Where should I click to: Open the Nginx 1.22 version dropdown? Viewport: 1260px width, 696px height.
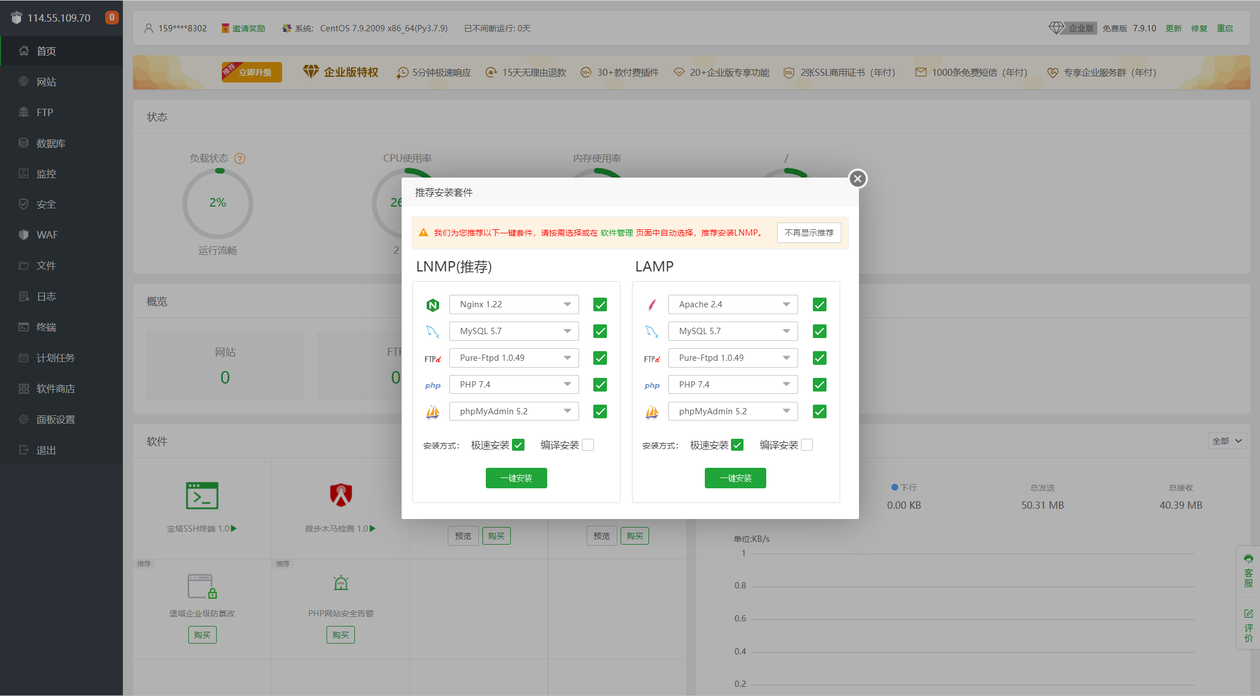click(514, 304)
